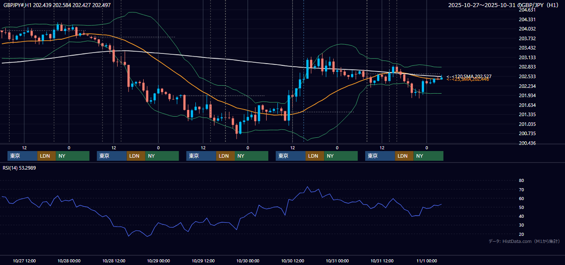Click the NY session block above 11/1 00:00
565x265 pixels.
click(x=428, y=156)
